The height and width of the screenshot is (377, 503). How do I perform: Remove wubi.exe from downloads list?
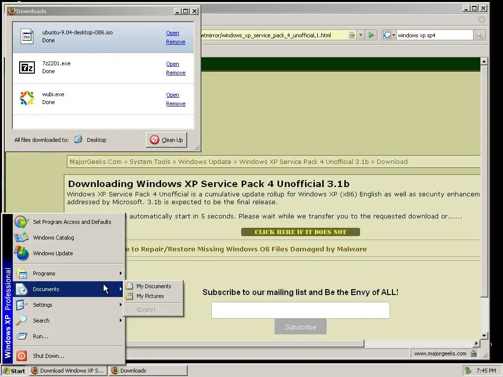pos(176,104)
